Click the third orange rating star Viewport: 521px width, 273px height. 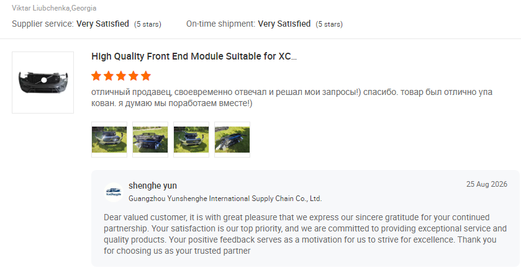[121, 76]
